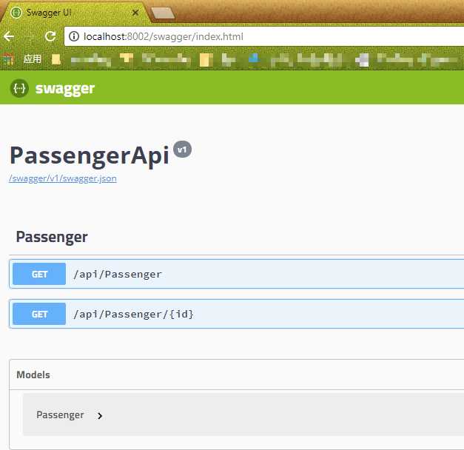Viewport: 464px width, 450px height.
Task: Reload the page with the refresh icon
Action: [x=50, y=36]
